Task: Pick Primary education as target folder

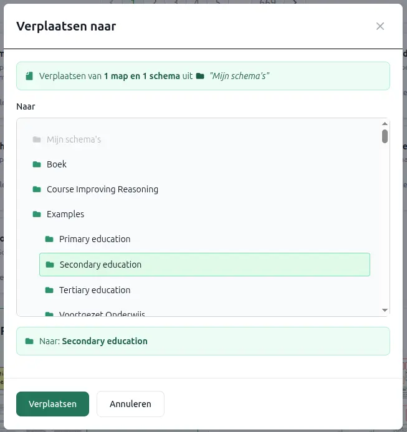Action: click(95, 239)
